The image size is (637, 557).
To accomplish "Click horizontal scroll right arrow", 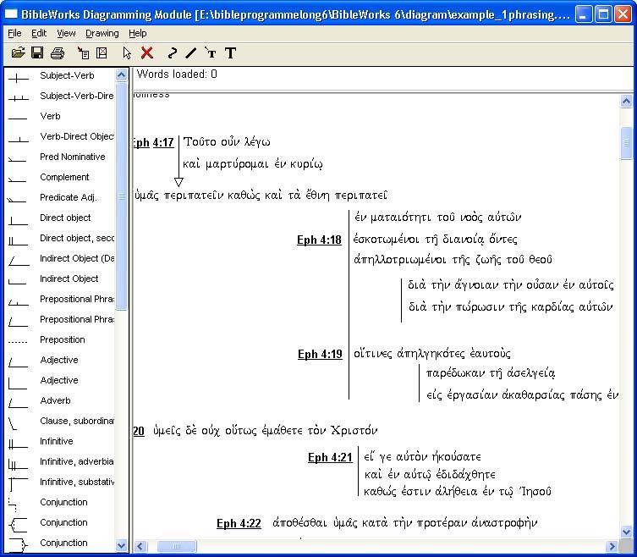I will click(x=612, y=546).
